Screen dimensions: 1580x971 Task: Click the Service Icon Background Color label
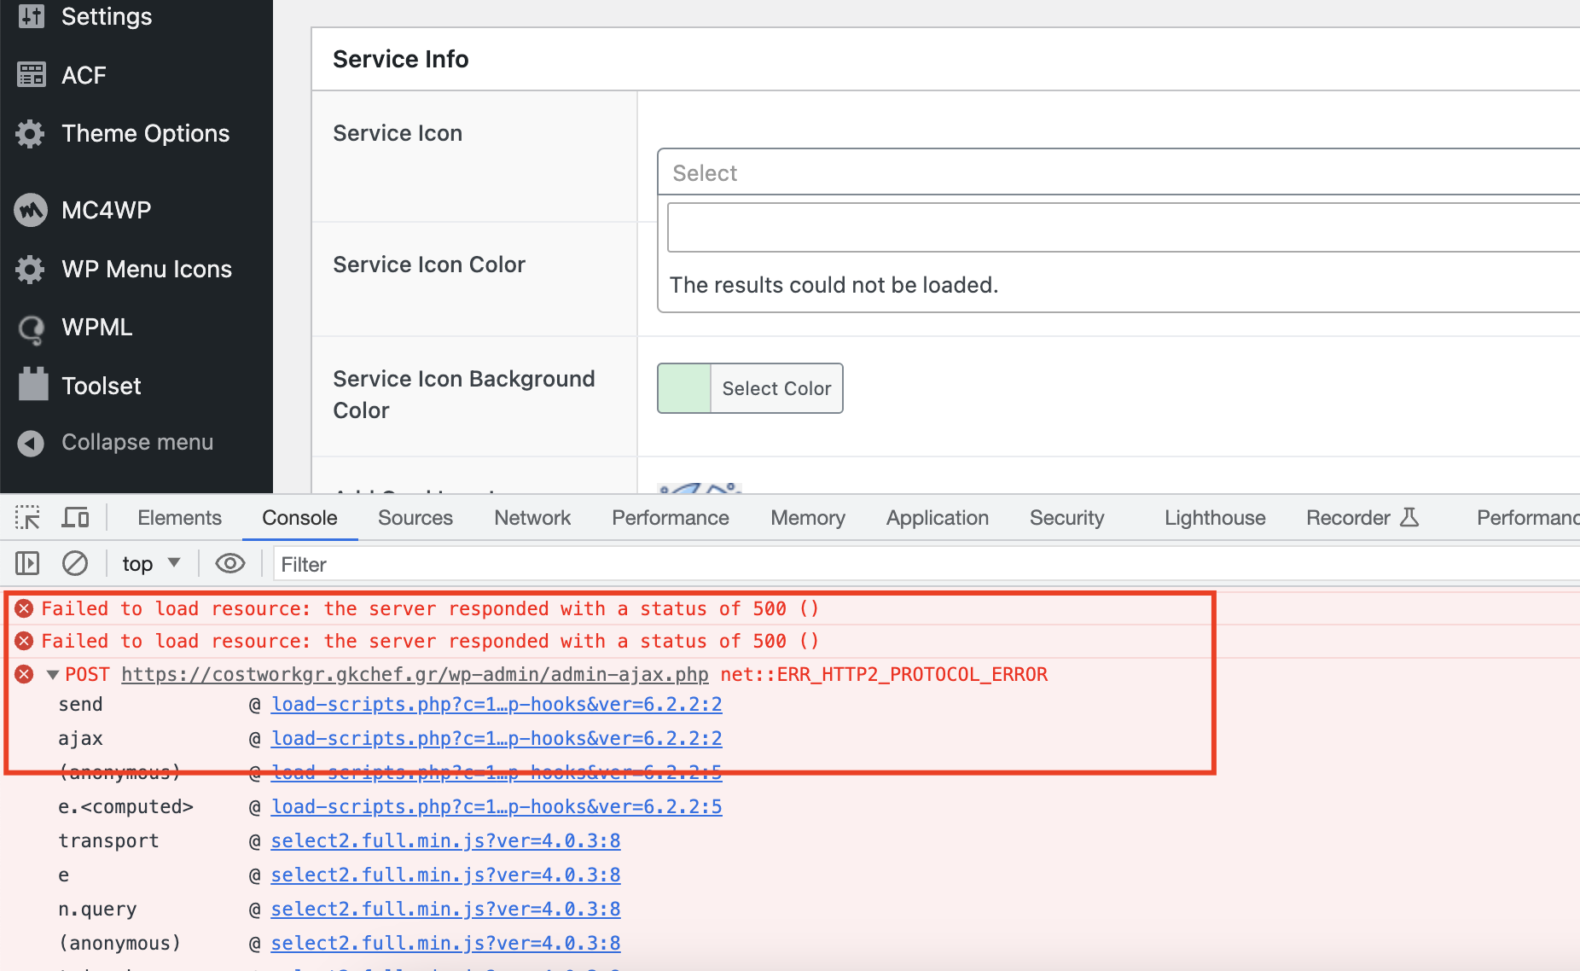[464, 394]
